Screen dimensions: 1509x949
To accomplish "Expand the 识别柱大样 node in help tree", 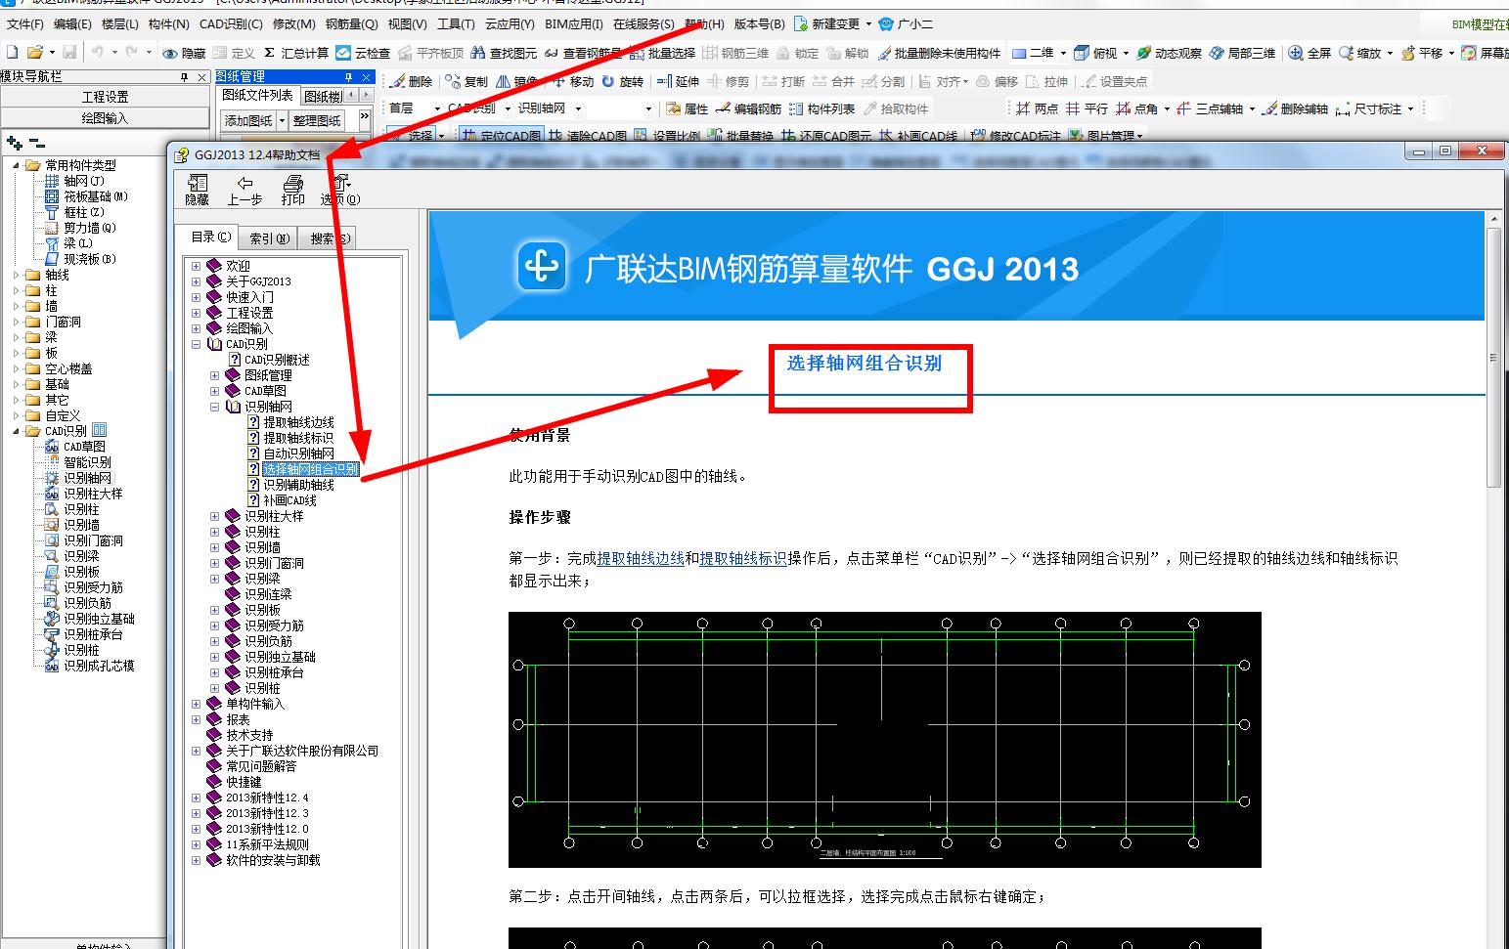I will 214,516.
